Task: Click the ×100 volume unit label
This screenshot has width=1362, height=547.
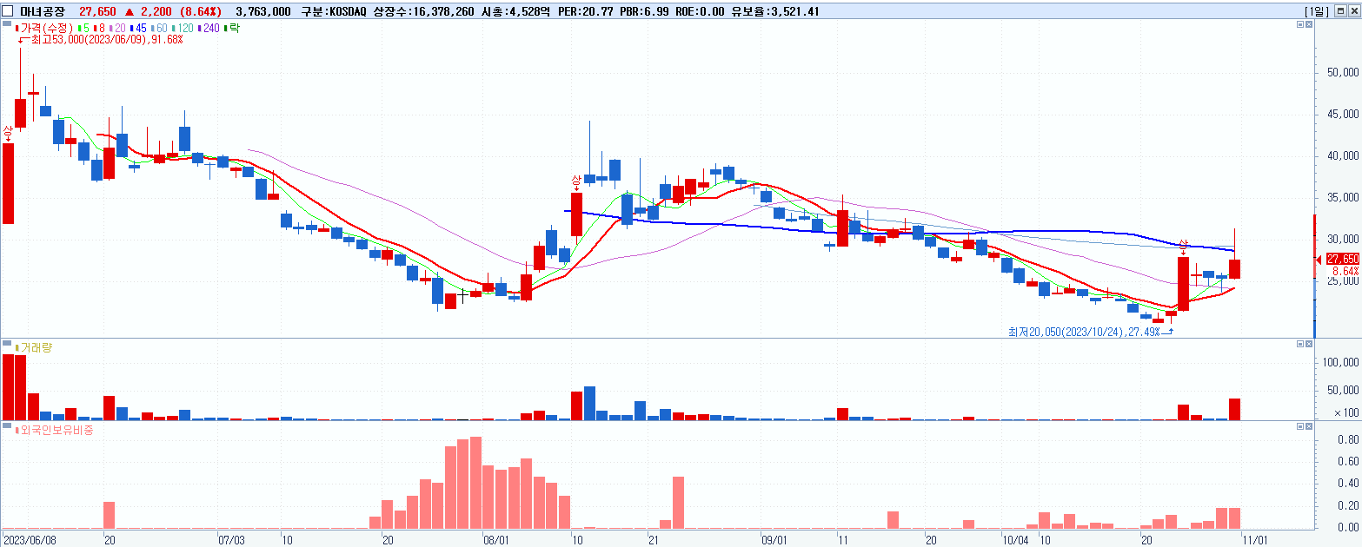Action: pos(1346,413)
